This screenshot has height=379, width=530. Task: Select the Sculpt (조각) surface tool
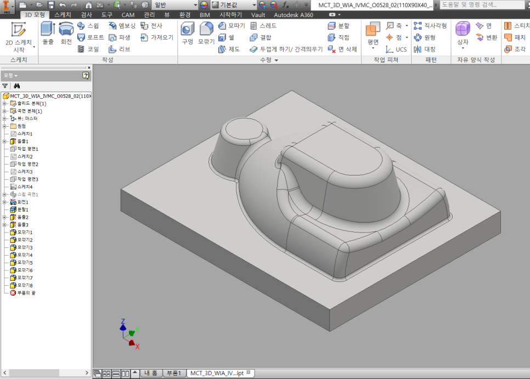[x=515, y=49]
